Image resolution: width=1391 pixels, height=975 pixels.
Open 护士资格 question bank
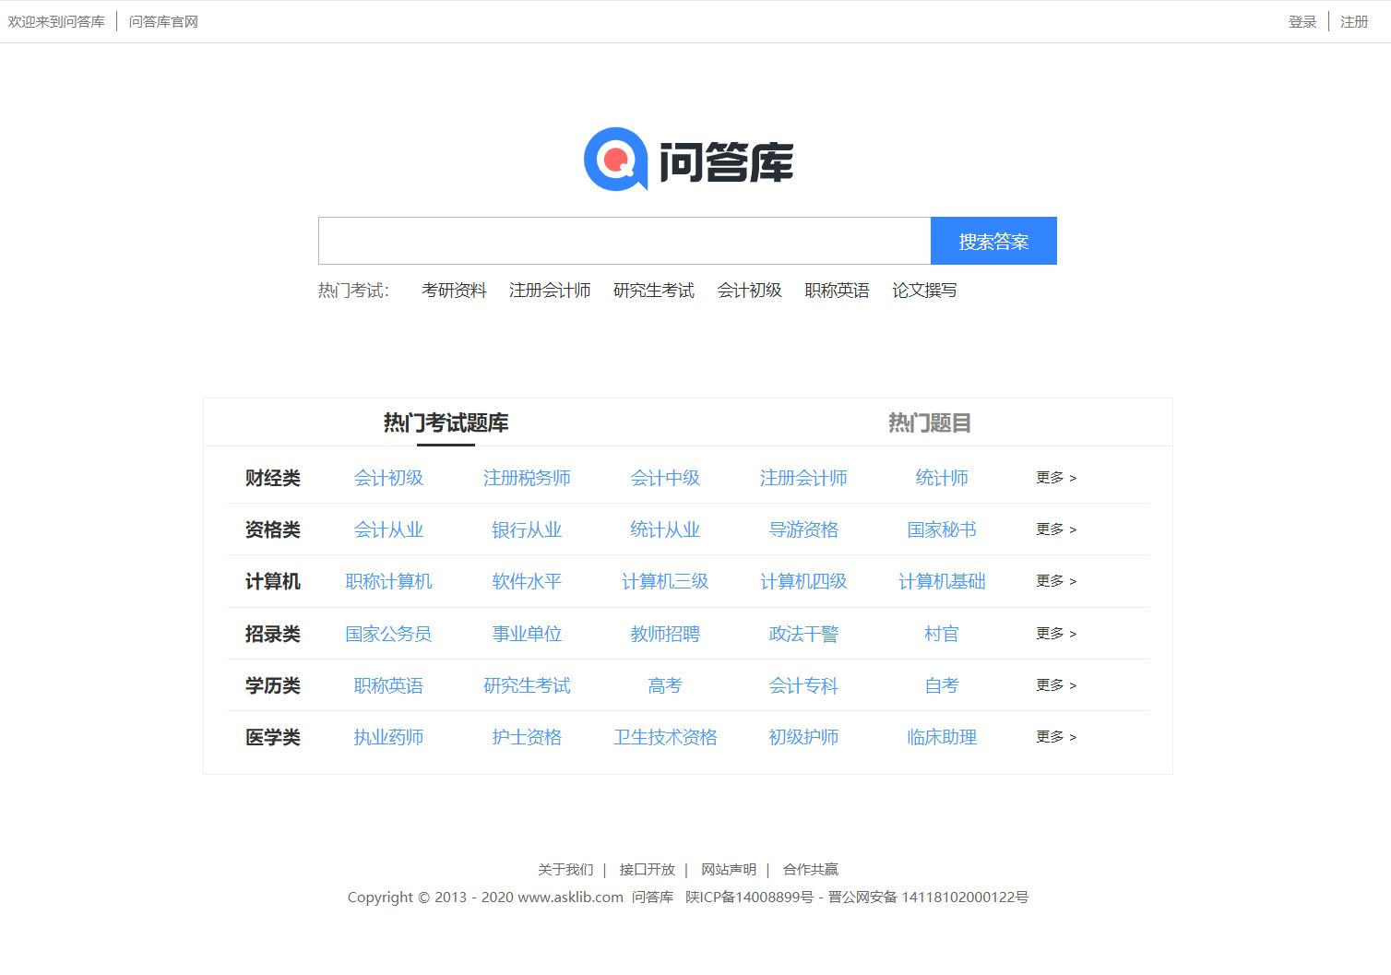[x=527, y=737]
